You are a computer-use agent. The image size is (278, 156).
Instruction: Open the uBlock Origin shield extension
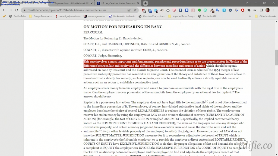(143, 11)
